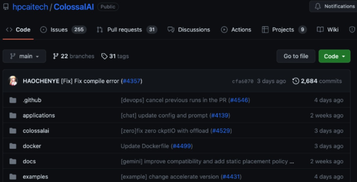Click the Issues count badge 255
The width and height of the screenshot is (357, 182).
pos(79,30)
